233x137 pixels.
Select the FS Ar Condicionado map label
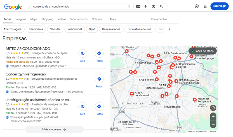(x=175, y=53)
